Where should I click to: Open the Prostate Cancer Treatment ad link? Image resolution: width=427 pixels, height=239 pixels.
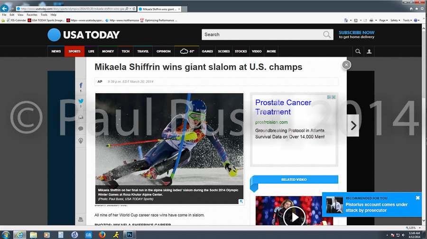(x=283, y=107)
